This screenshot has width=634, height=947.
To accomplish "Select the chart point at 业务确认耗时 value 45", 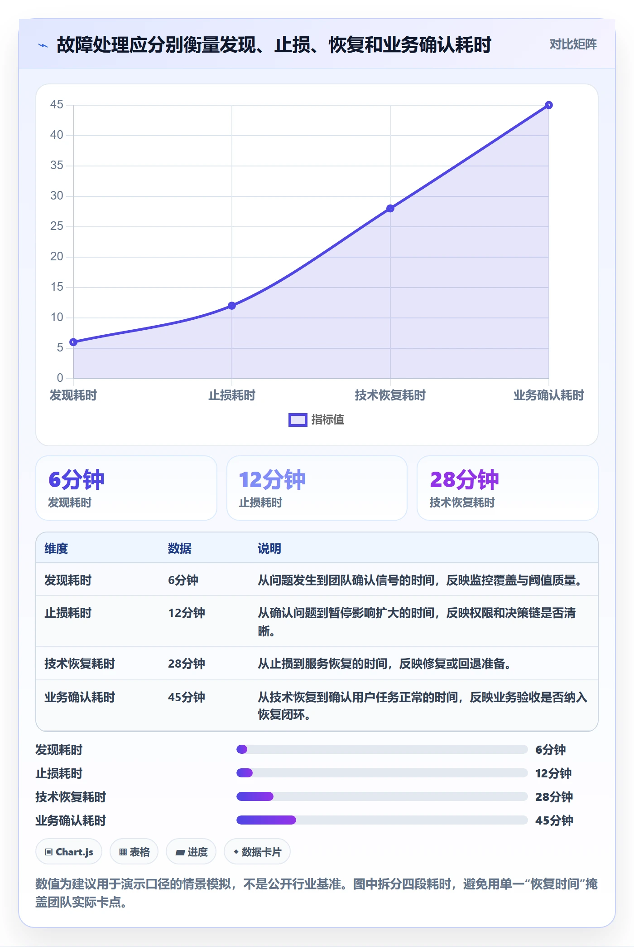I will click(x=548, y=105).
